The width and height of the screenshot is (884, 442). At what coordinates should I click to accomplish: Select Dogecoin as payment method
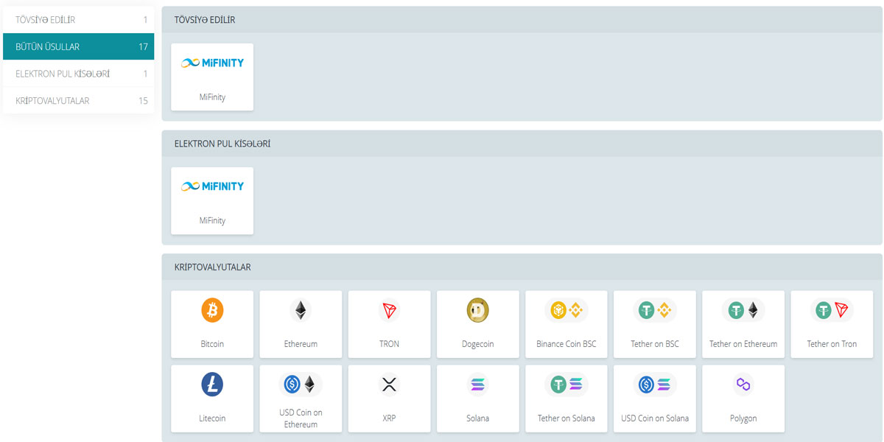tap(477, 312)
